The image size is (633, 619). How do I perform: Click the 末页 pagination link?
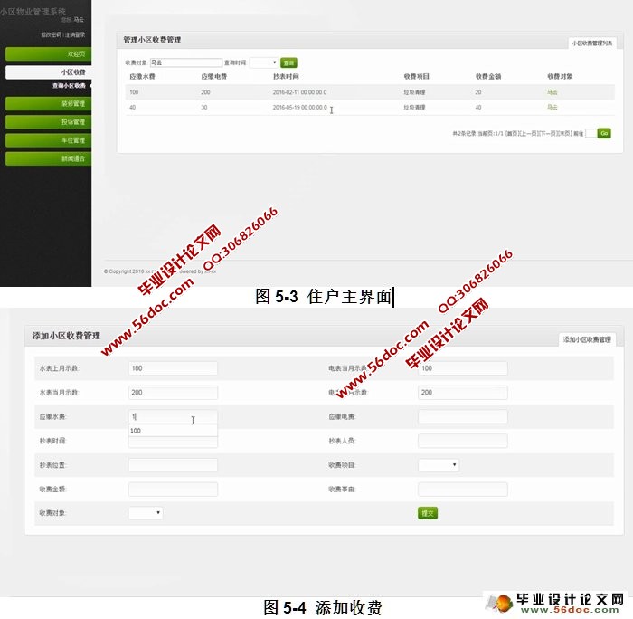tap(562, 133)
